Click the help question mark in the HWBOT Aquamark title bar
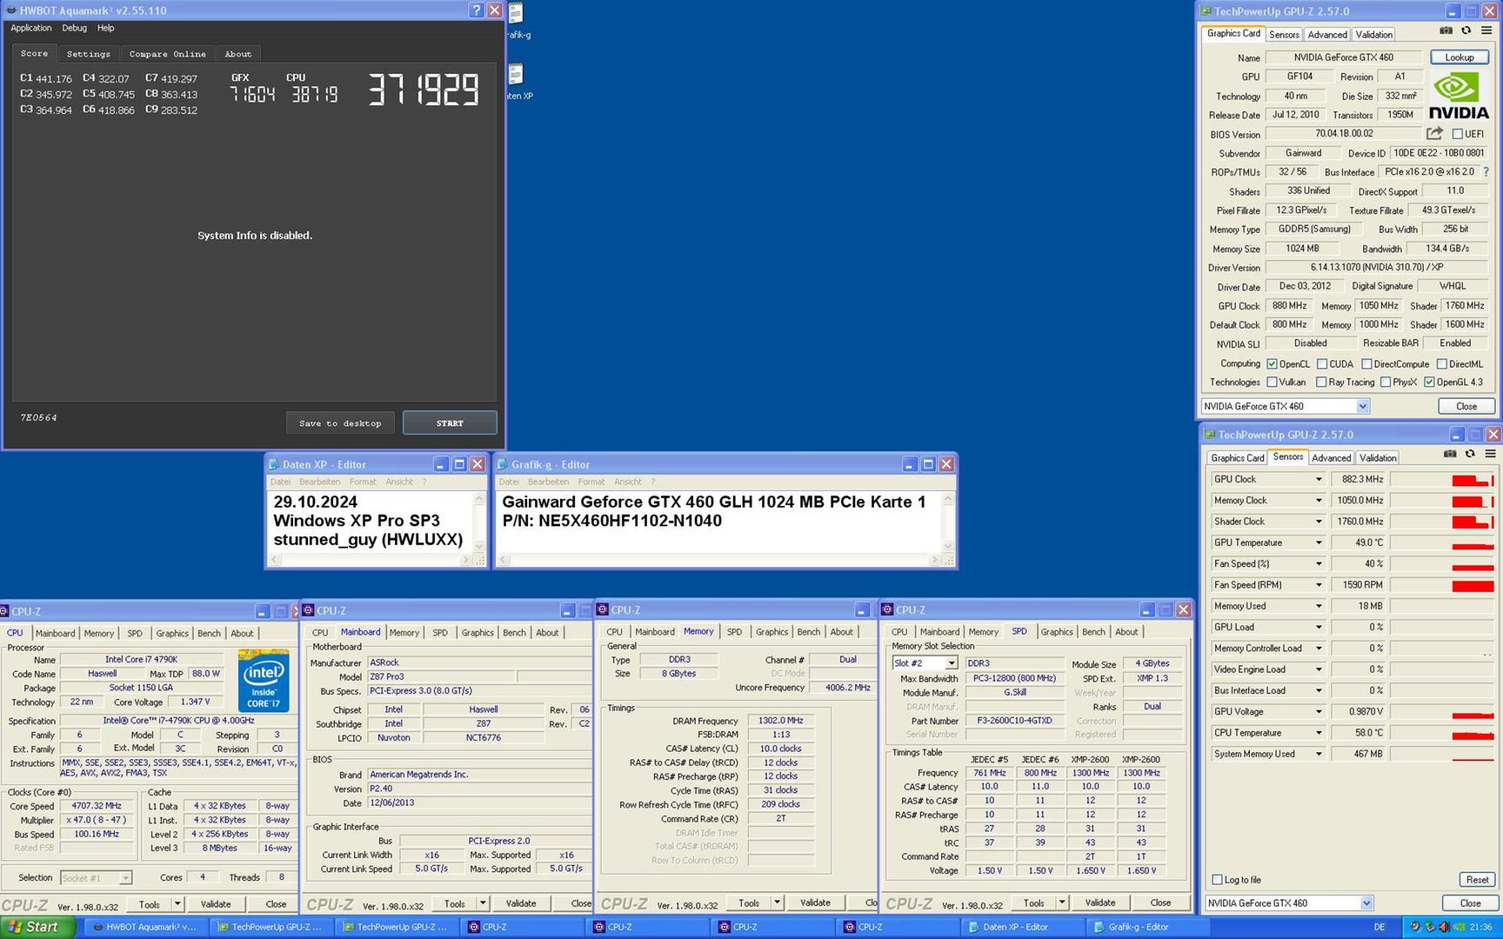Viewport: 1503px width, 939px height. (x=476, y=10)
